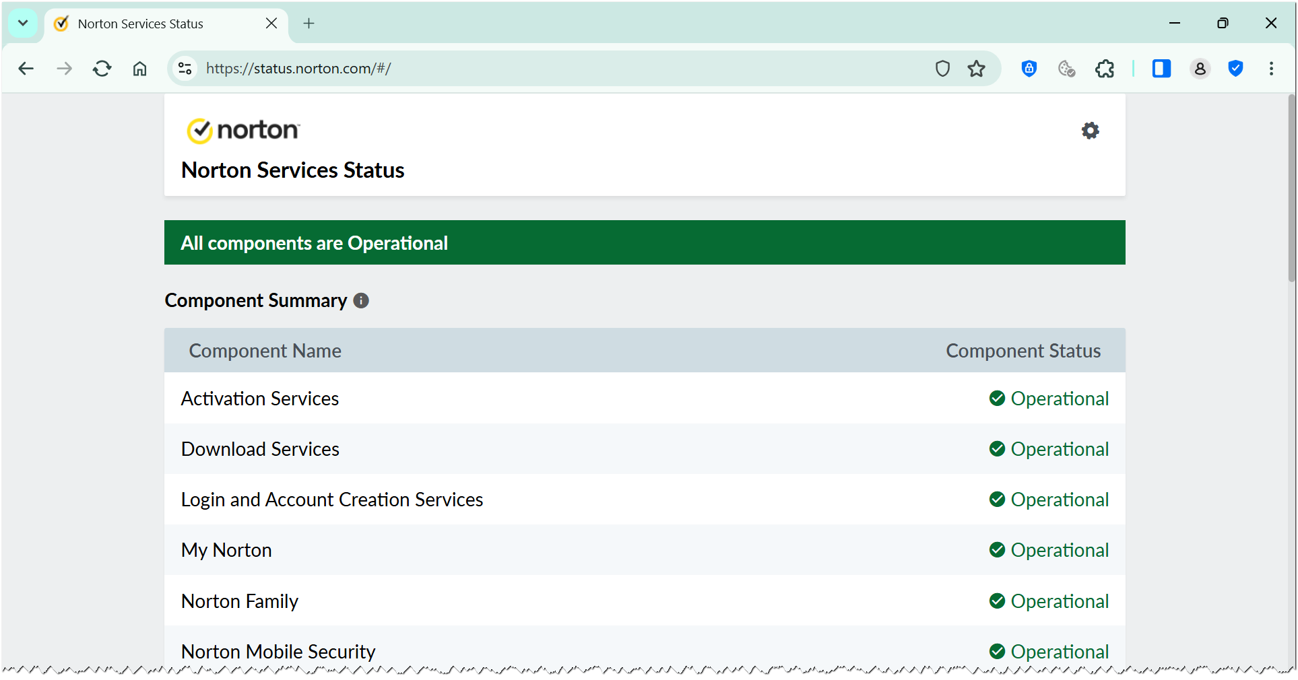Click the Component Name column header
This screenshot has width=1298, height=680.
(265, 351)
